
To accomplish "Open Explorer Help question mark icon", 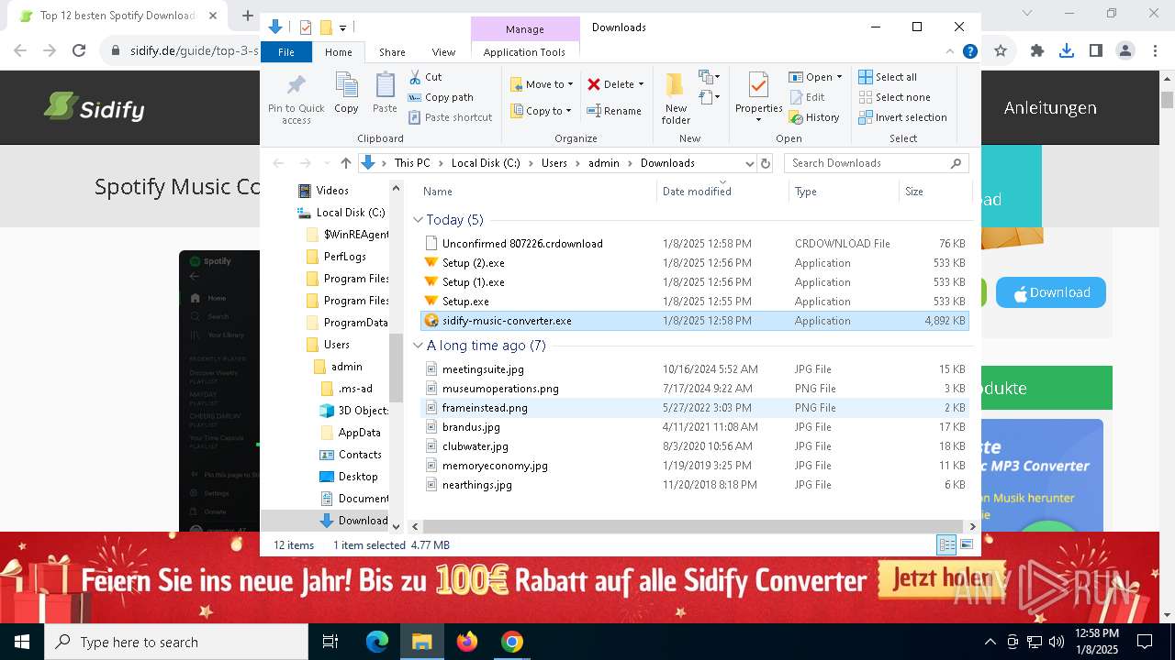I will pyautogui.click(x=969, y=52).
